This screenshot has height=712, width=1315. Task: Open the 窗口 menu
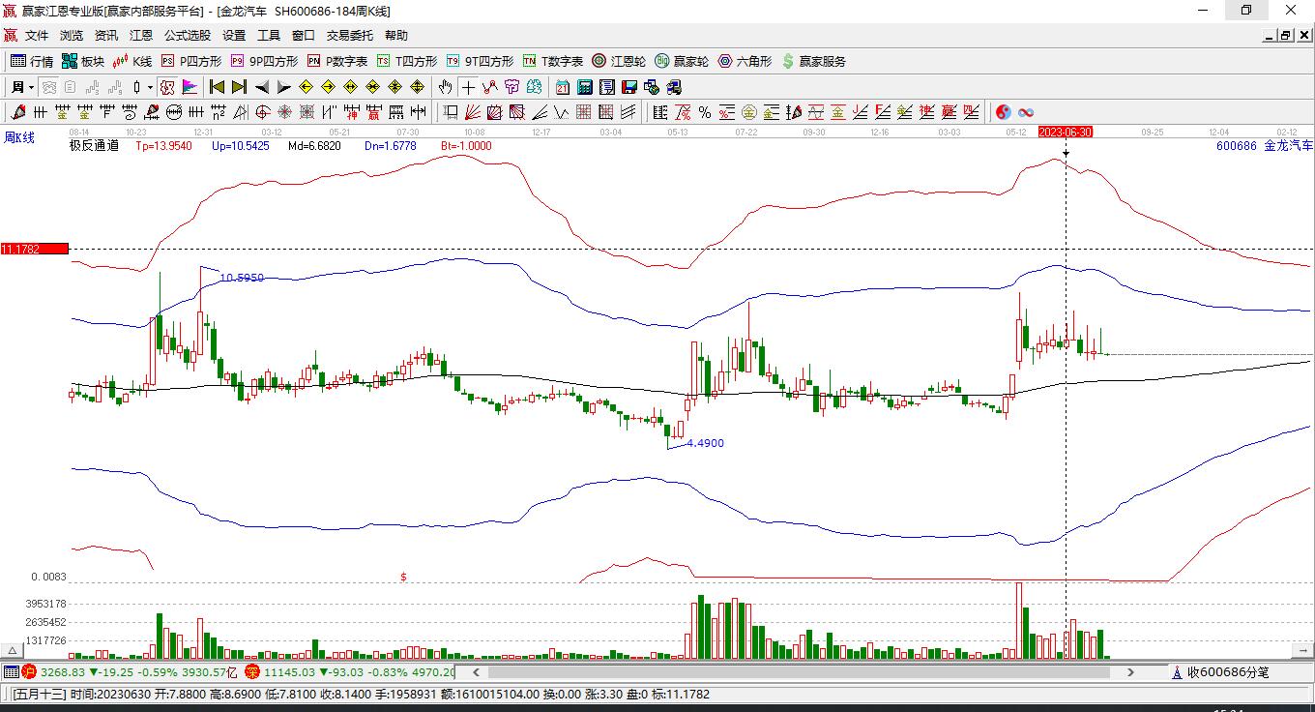coord(304,36)
